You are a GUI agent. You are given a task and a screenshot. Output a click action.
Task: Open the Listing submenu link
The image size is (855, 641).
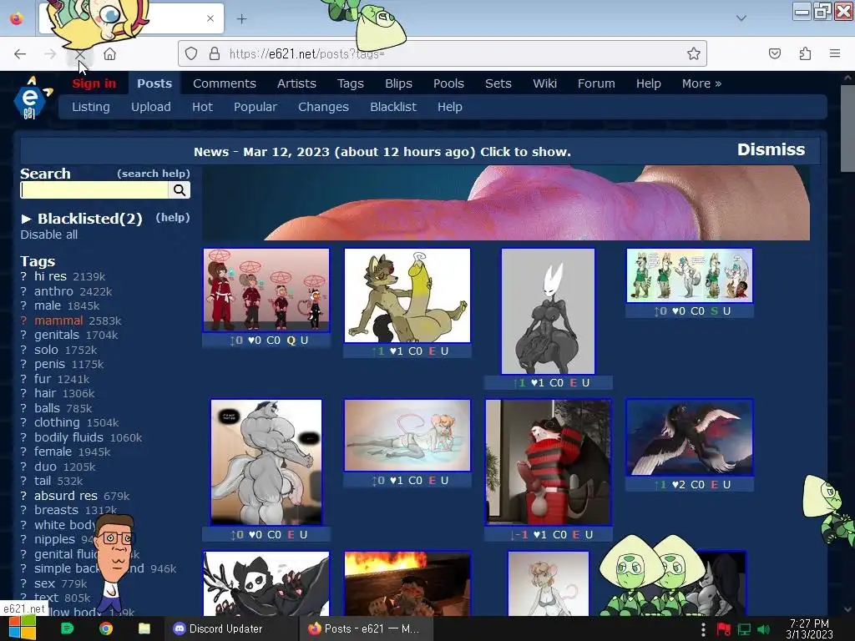pyautogui.click(x=90, y=107)
